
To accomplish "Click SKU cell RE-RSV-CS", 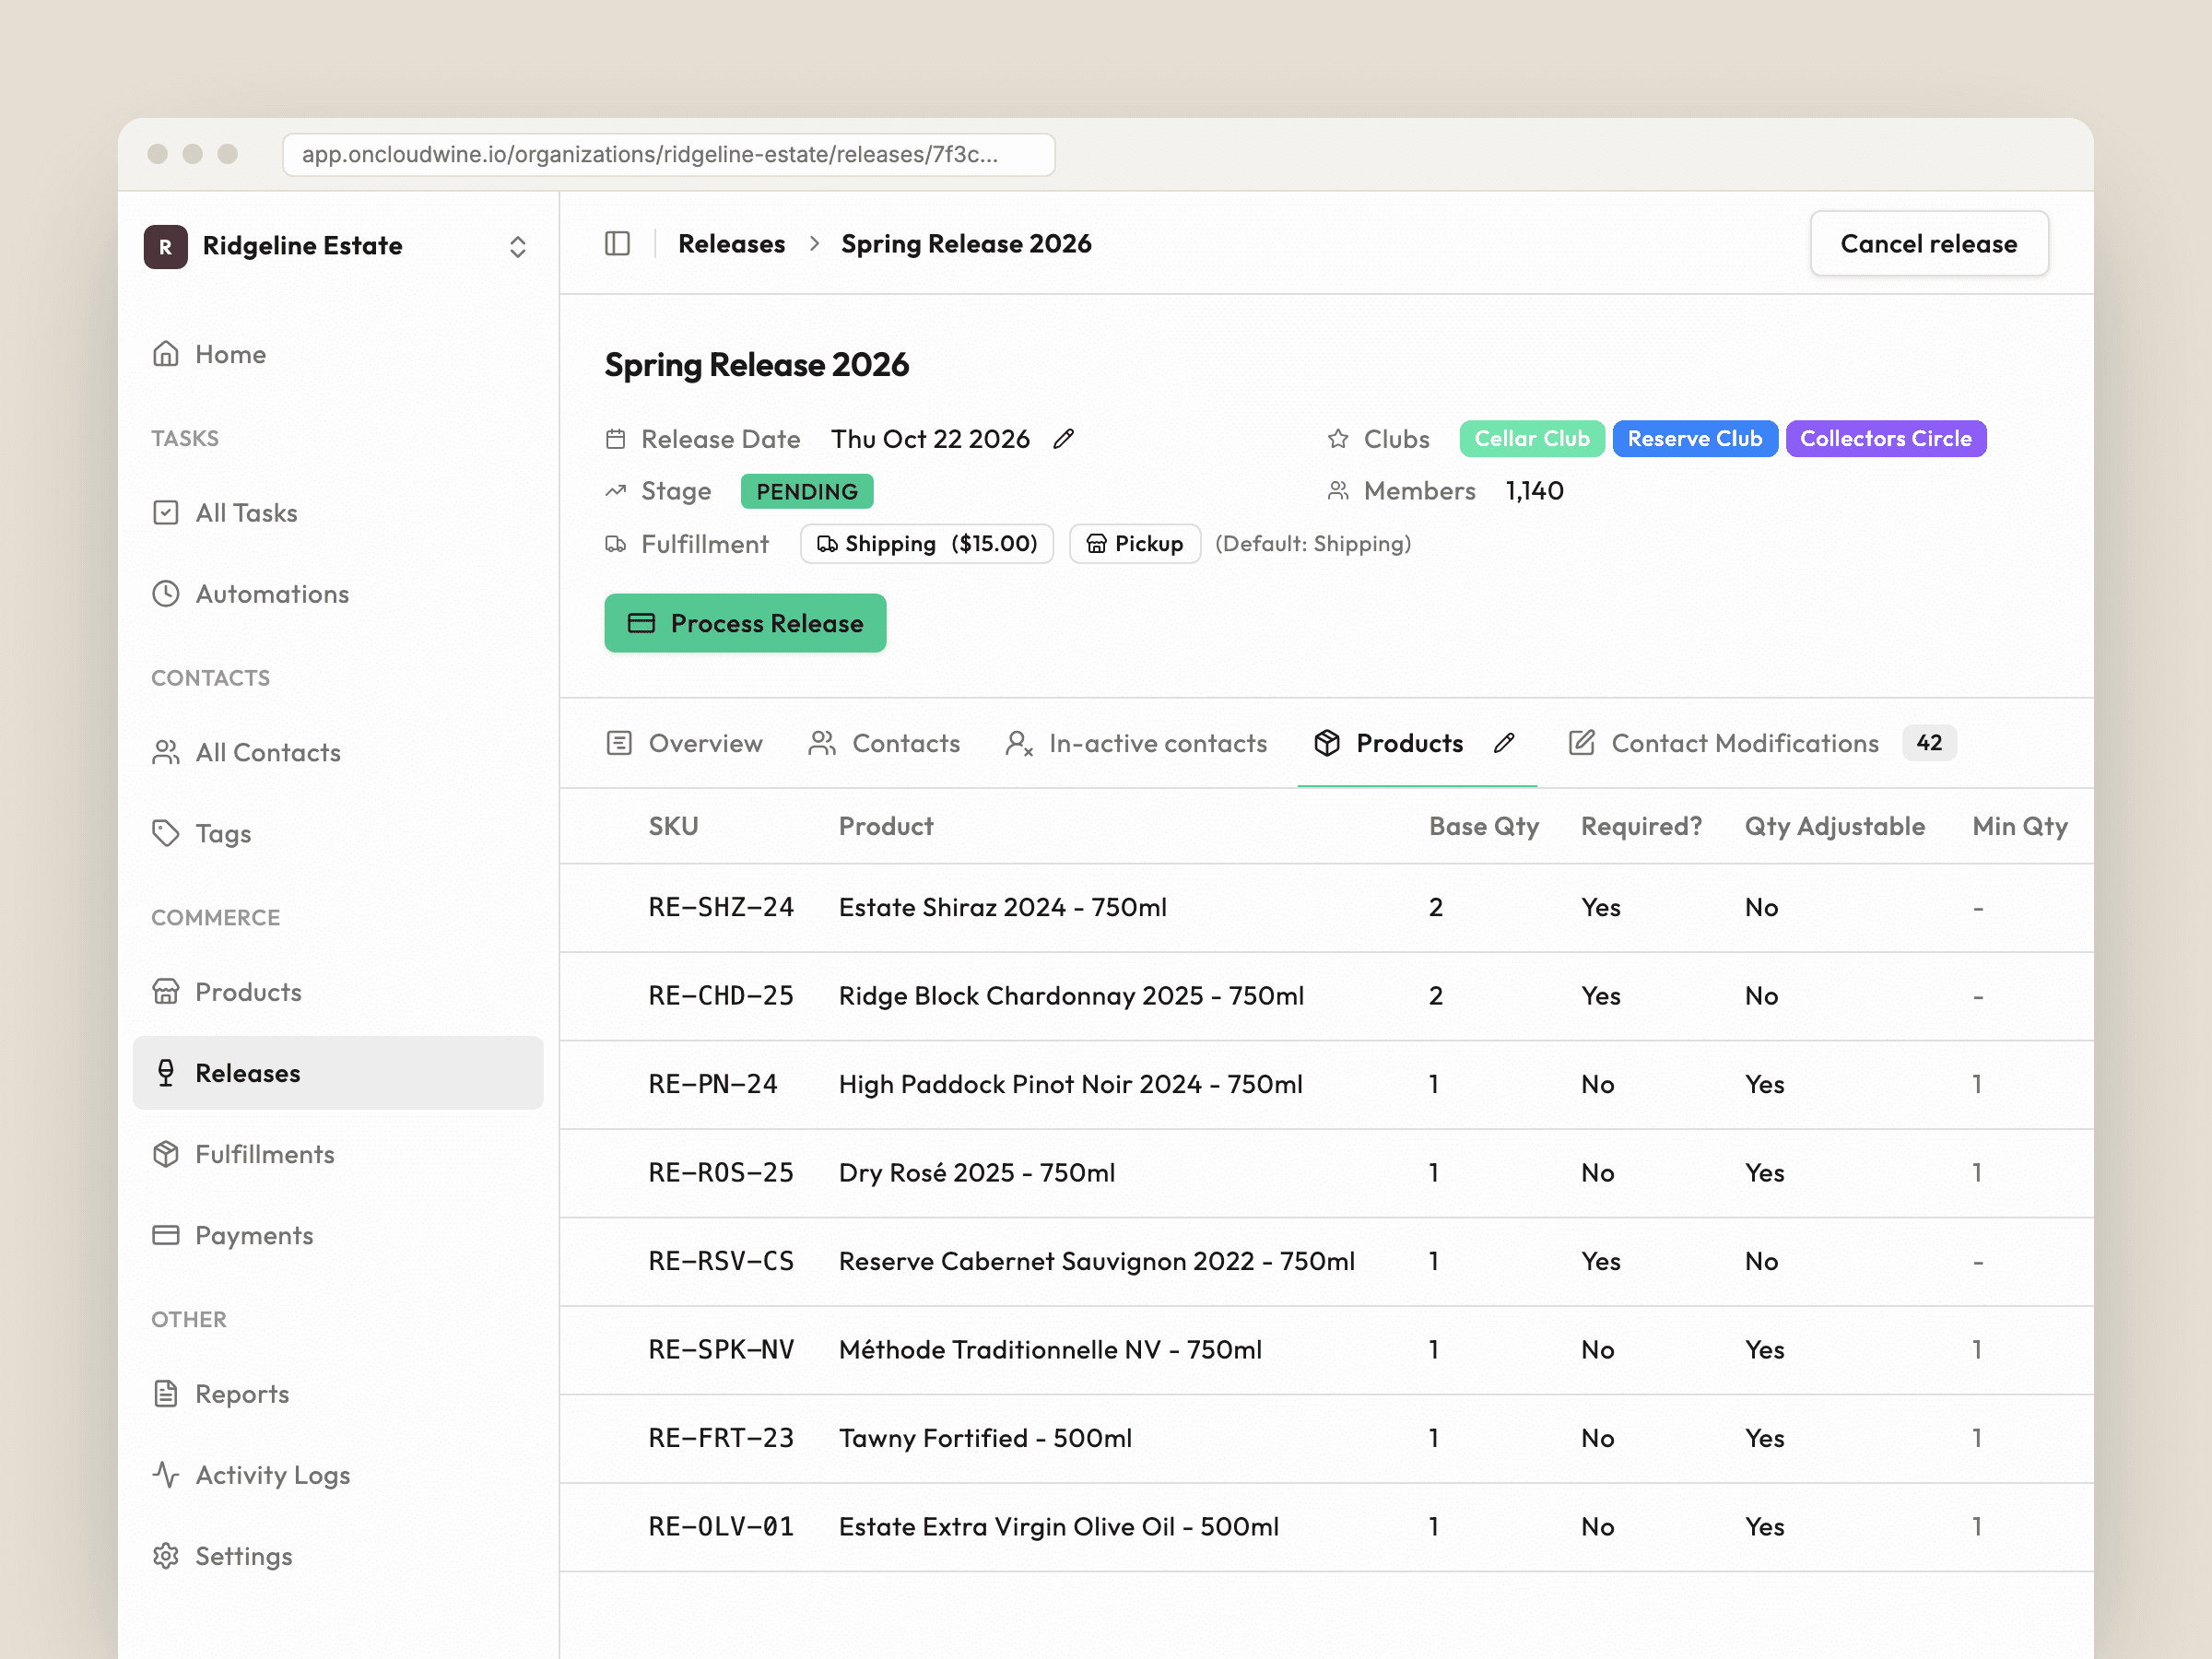I will pos(721,1261).
